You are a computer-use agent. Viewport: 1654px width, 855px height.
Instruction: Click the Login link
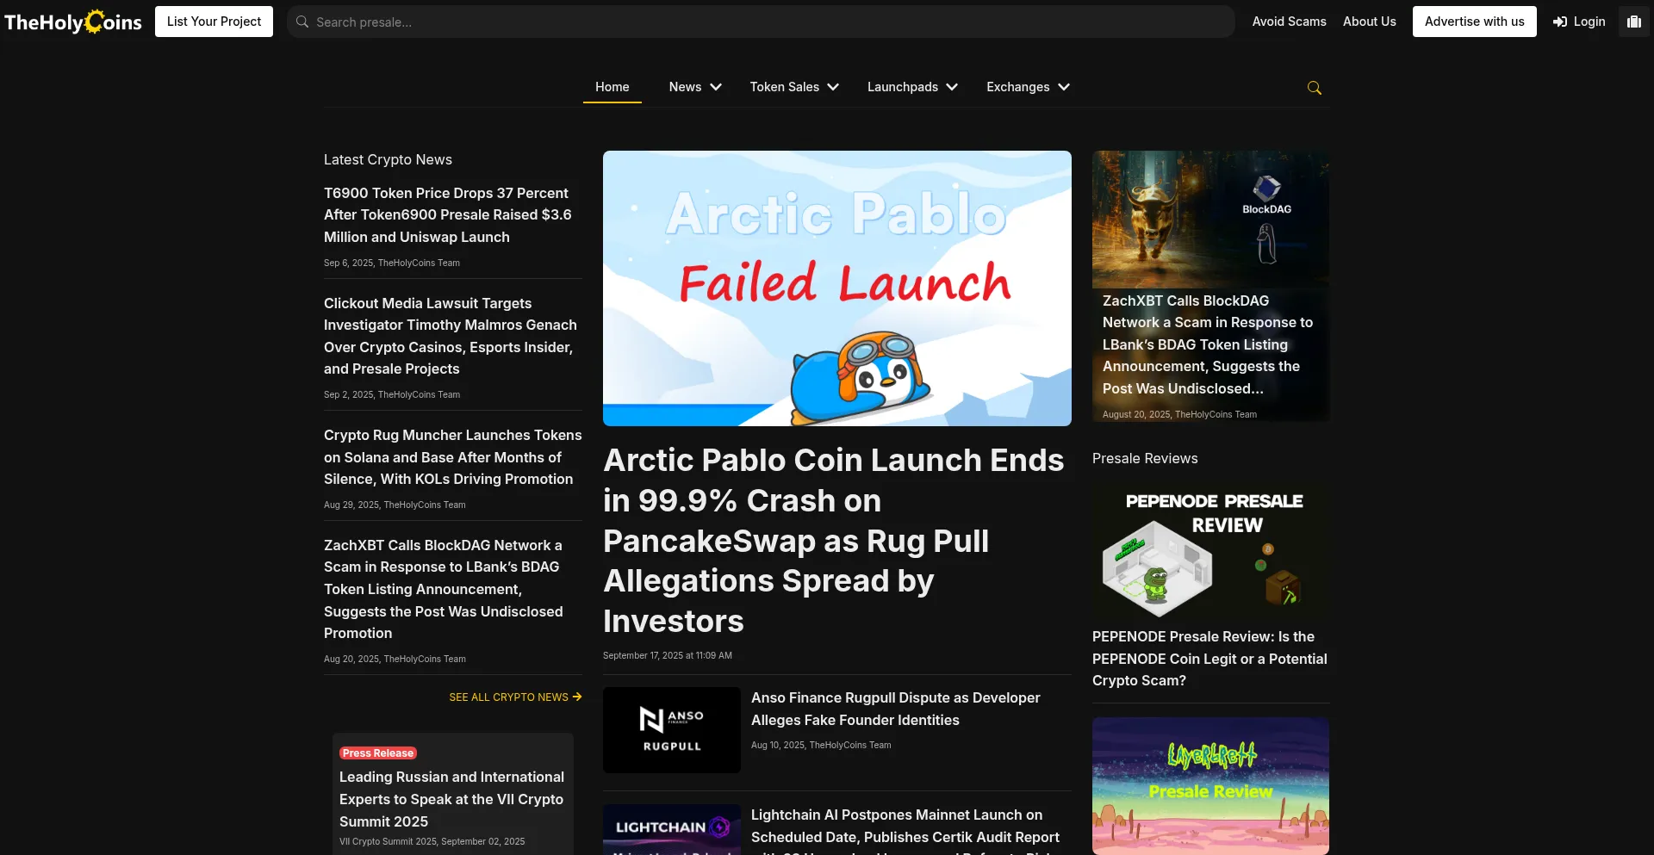point(1579,22)
